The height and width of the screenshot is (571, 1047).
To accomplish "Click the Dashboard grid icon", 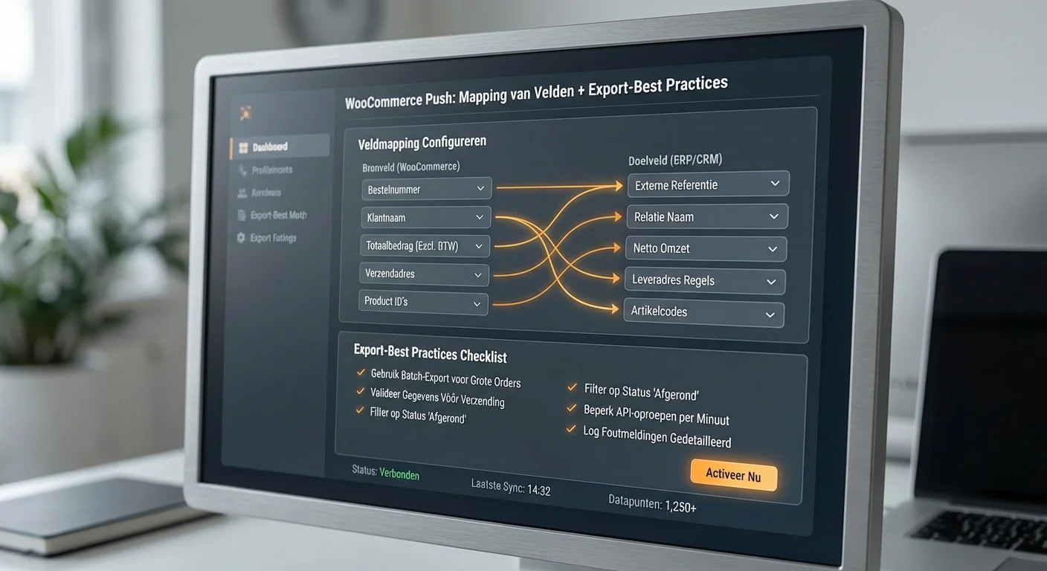I will point(243,148).
